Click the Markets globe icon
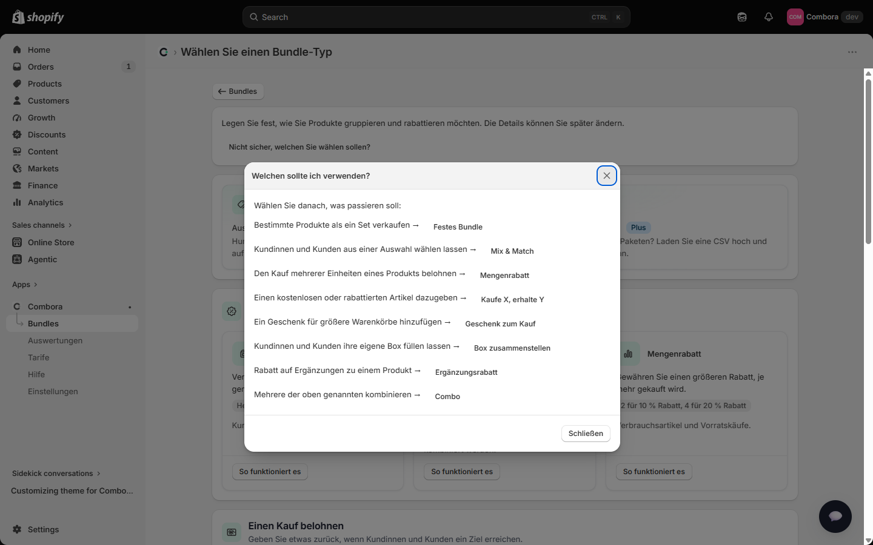 coord(17,168)
